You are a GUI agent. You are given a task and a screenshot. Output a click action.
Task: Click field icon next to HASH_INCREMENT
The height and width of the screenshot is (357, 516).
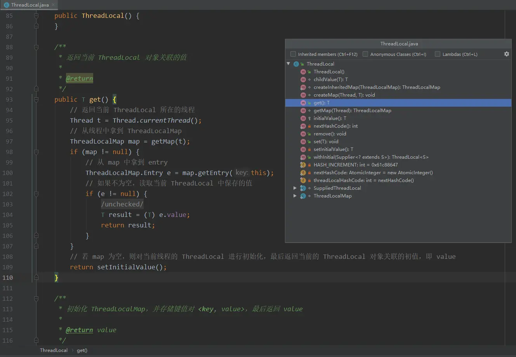(303, 165)
